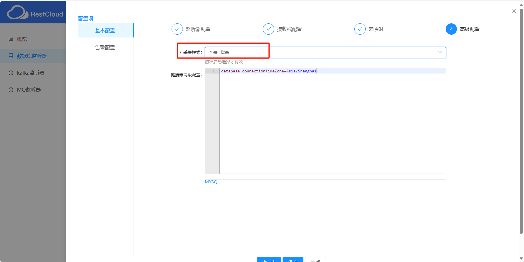The height and width of the screenshot is (262, 524).
Task: Click the scrollbar up arrow
Action: 521,5
